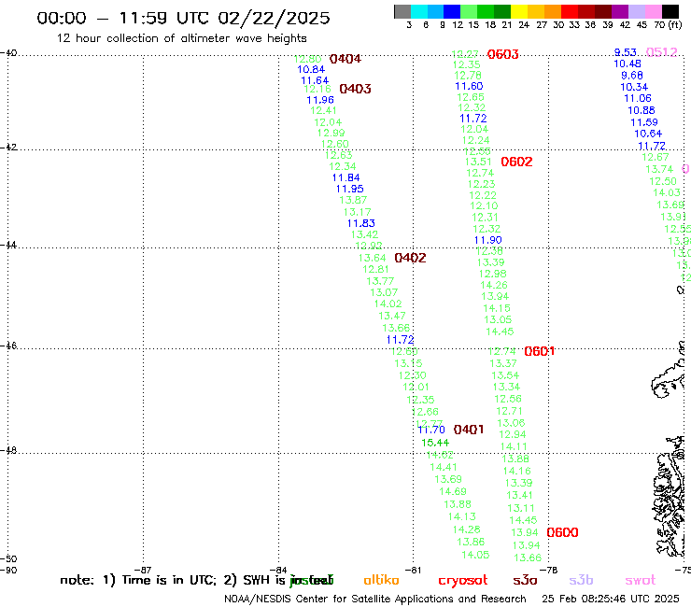
Task: Click the cyan swatch in the color legend
Action: pyautogui.click(x=419, y=11)
